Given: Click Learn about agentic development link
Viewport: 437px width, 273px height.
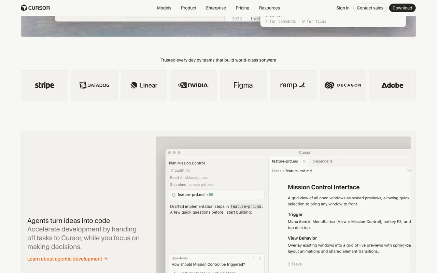Looking at the screenshot, I should click(67, 259).
